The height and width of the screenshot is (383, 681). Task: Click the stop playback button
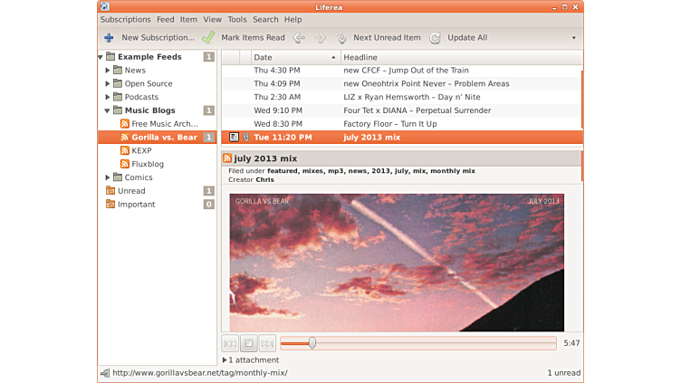click(x=249, y=343)
